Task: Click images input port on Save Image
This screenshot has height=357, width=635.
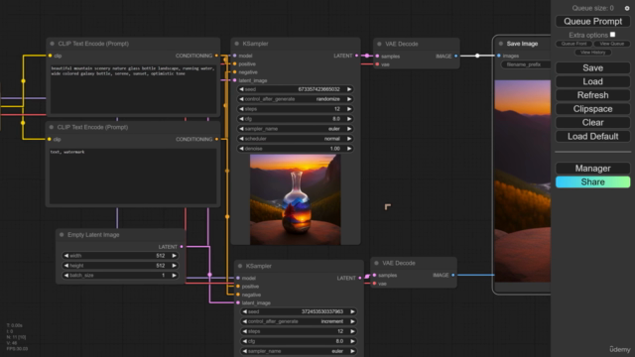Action: pyautogui.click(x=498, y=56)
